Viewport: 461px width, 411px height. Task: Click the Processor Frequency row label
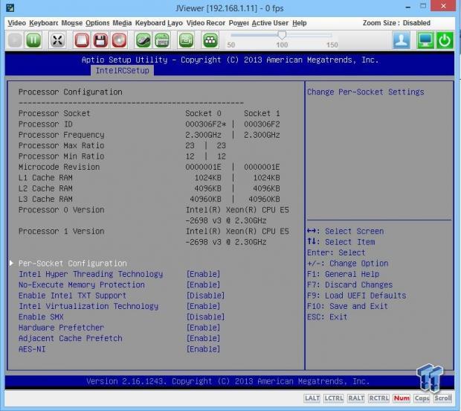tap(61, 135)
